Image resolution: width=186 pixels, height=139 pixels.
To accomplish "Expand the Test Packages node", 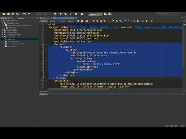I will pos(2,30).
